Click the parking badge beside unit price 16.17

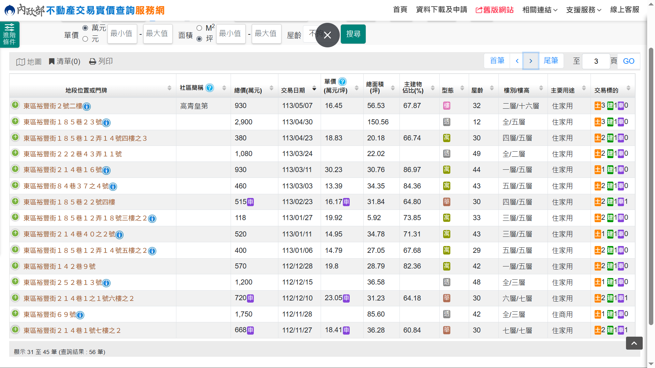(346, 202)
